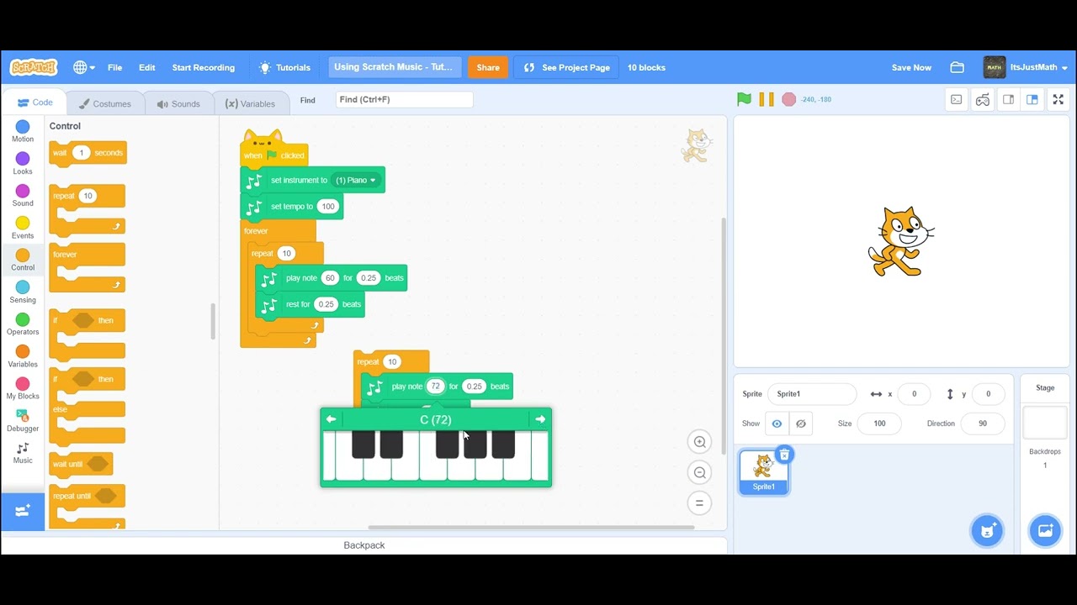This screenshot has height=605, width=1077.
Task: Click Save Now
Action: (911, 67)
